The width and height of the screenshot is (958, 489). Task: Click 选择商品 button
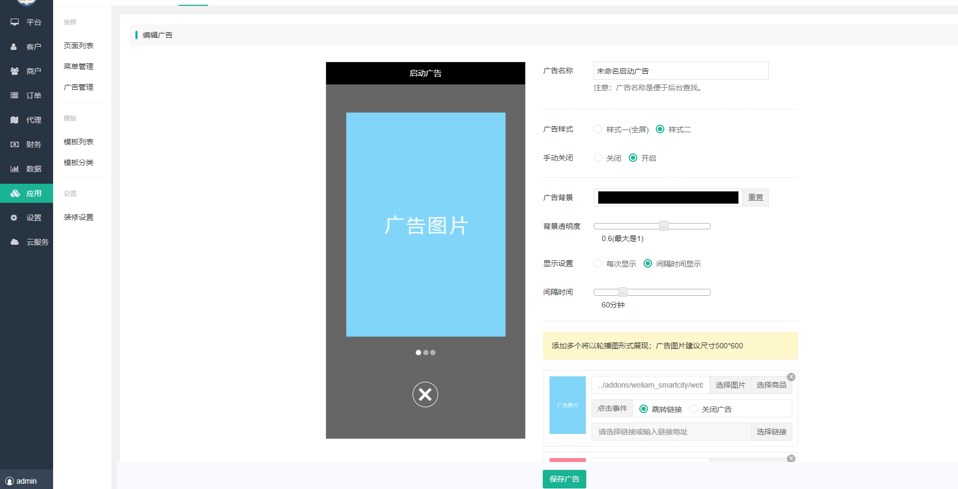[771, 385]
